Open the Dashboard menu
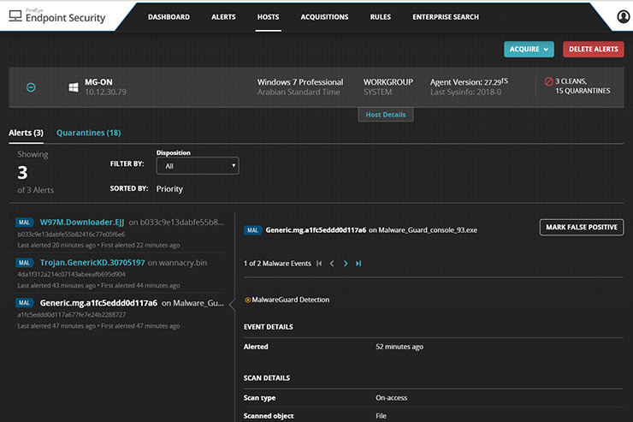 (x=169, y=17)
